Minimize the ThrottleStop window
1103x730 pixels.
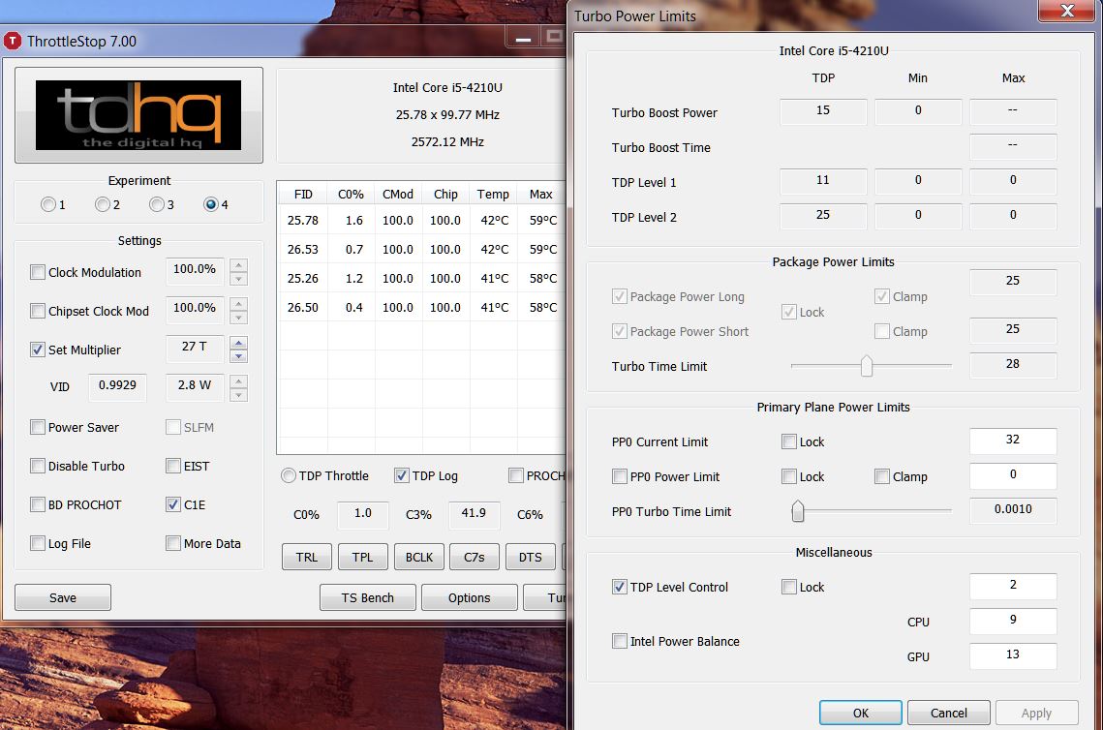pyautogui.click(x=523, y=38)
